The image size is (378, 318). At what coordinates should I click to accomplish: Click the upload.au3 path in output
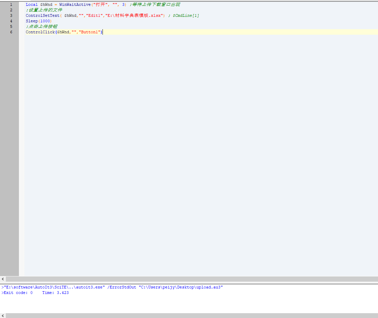pos(181,287)
